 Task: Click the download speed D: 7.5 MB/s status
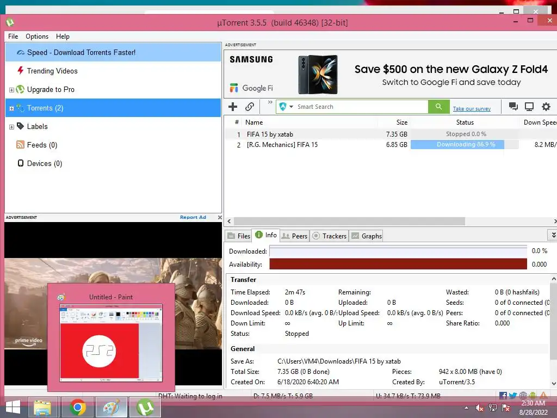point(283,396)
